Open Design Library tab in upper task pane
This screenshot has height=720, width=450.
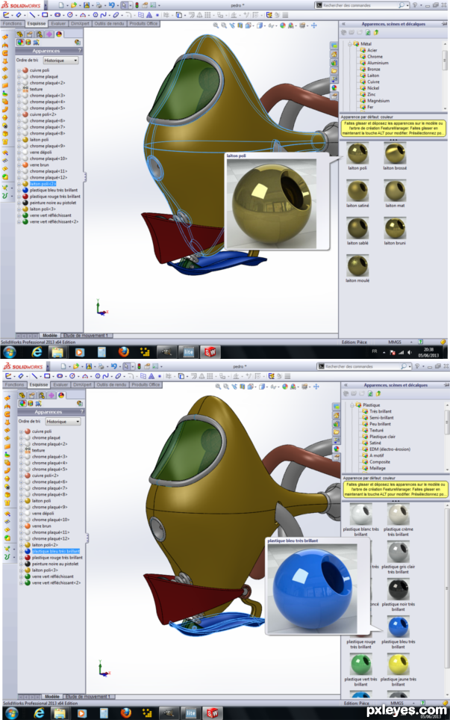(x=334, y=62)
